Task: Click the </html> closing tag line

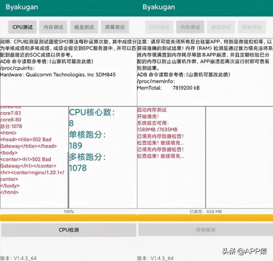Action: pos(9,192)
